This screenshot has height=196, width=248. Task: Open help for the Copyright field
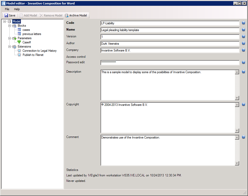(243, 104)
